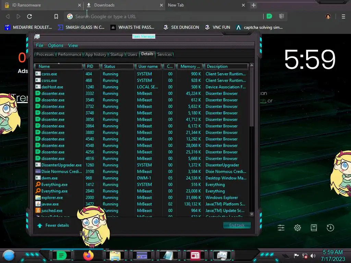The image size is (351, 263).
Task: Click the shield icon in toolbar
Action: pos(281,16)
